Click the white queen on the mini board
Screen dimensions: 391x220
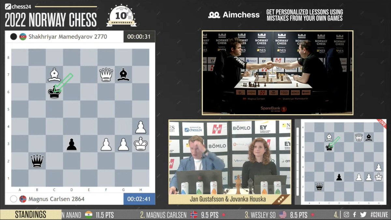coord(359,137)
